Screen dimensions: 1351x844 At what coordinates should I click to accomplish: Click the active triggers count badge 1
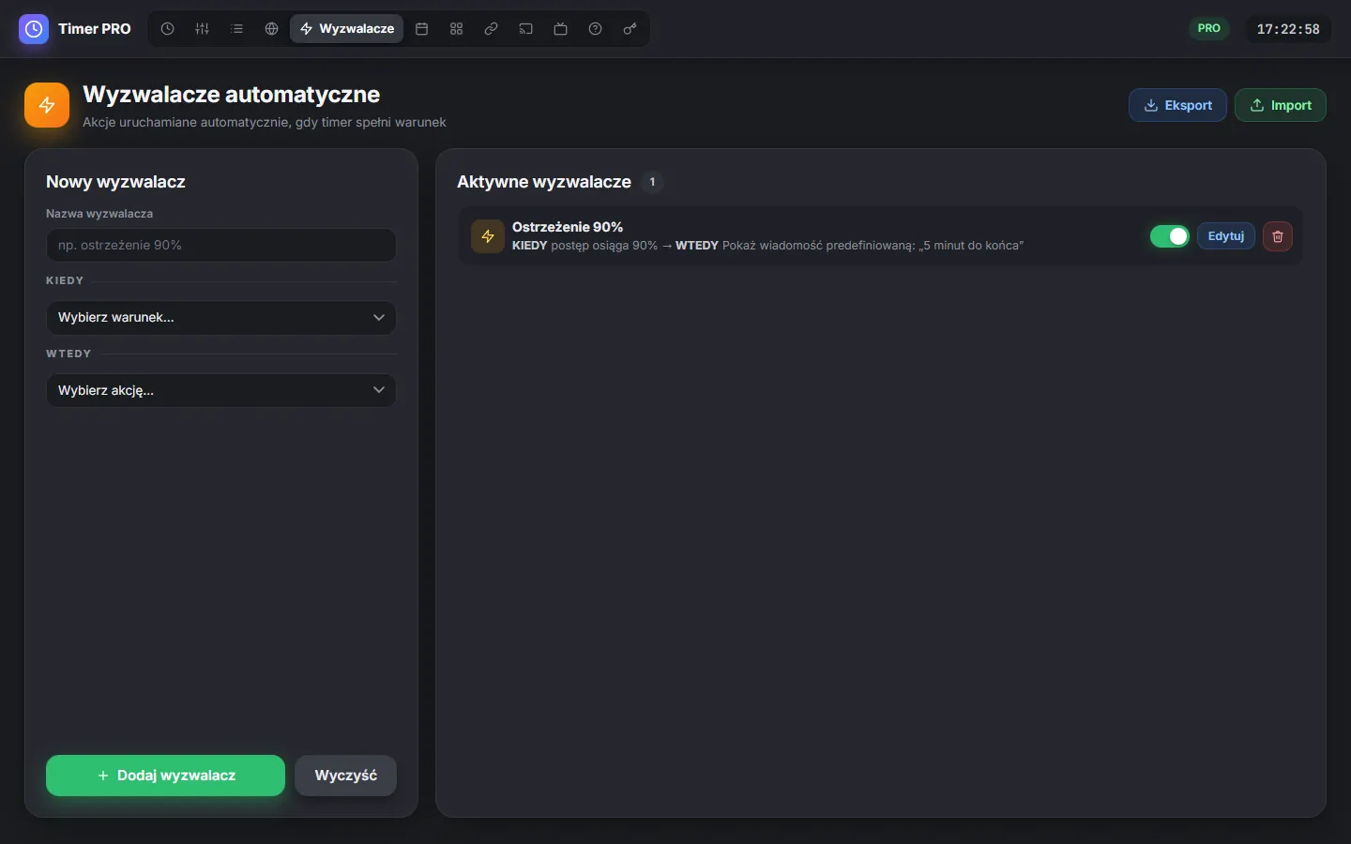[652, 182]
